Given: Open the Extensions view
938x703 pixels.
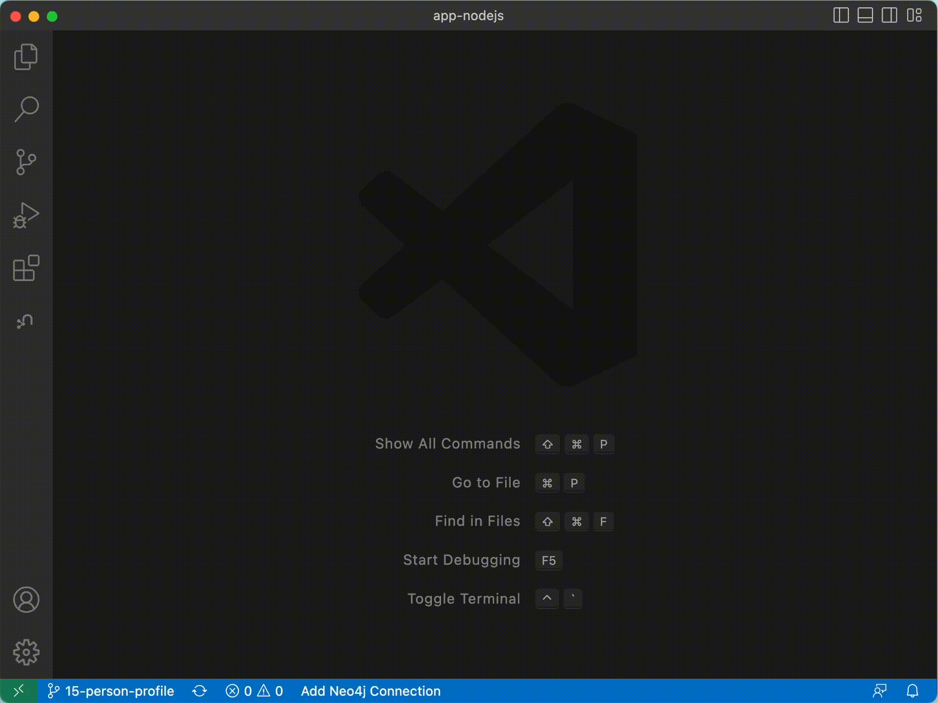Looking at the screenshot, I should point(26,268).
